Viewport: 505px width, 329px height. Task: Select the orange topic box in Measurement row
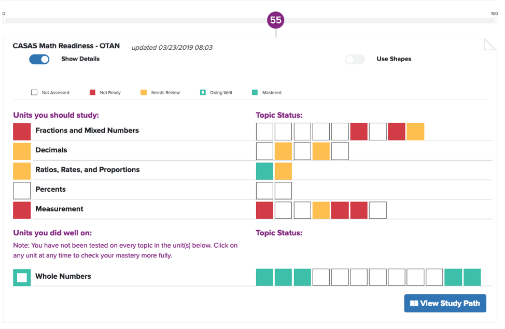pyautogui.click(x=321, y=210)
